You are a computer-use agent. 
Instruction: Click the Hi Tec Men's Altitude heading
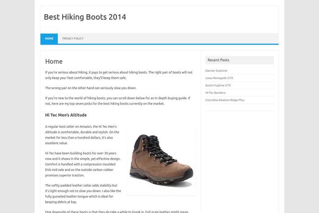click(x=66, y=115)
